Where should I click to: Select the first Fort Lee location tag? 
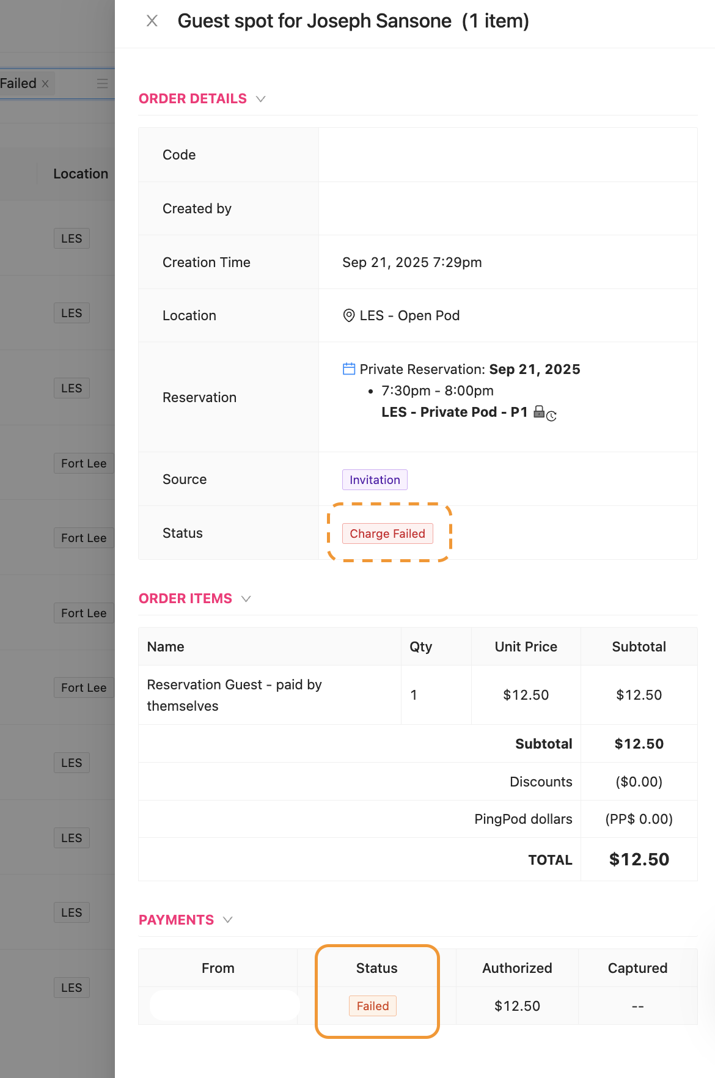click(x=84, y=463)
